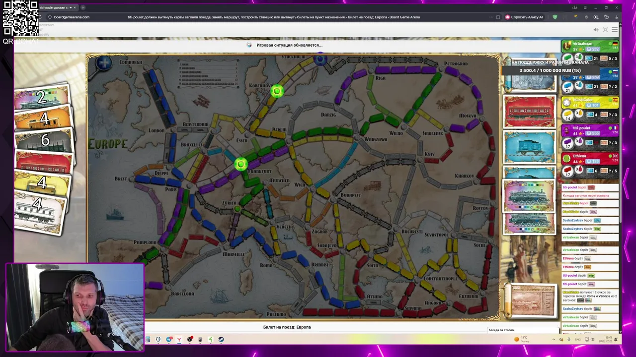Open virtualexan player name link

pos(582,44)
